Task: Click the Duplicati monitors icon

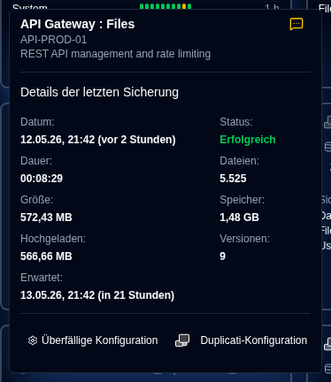Action: click(182, 340)
